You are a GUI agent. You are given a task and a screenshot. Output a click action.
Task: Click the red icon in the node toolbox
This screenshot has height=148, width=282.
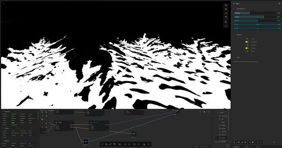[46, 123]
